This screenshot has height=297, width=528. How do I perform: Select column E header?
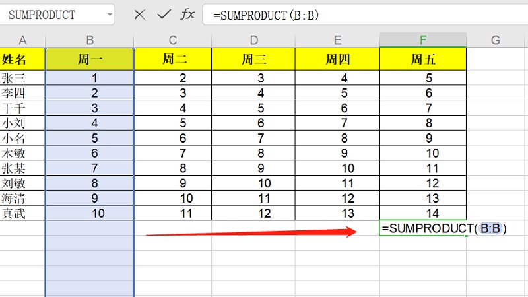coord(337,40)
